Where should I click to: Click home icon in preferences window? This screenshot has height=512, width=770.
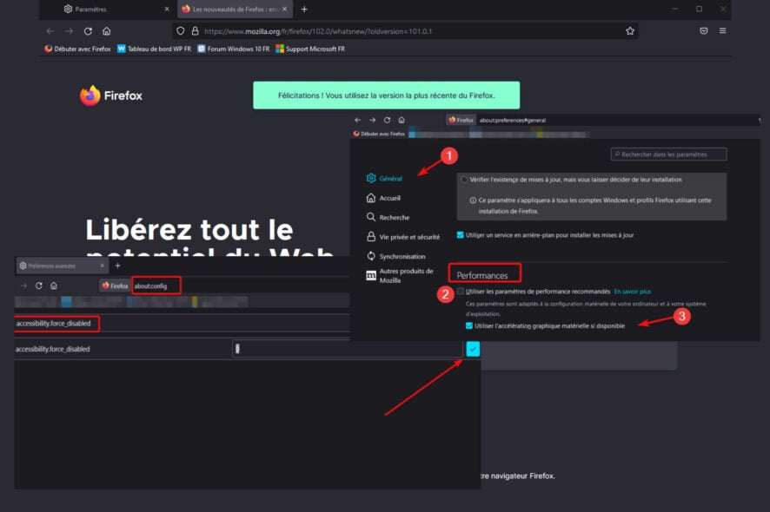pos(402,120)
